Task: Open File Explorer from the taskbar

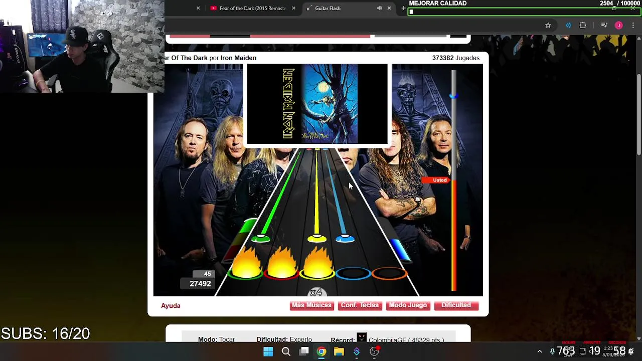Action: click(x=339, y=351)
